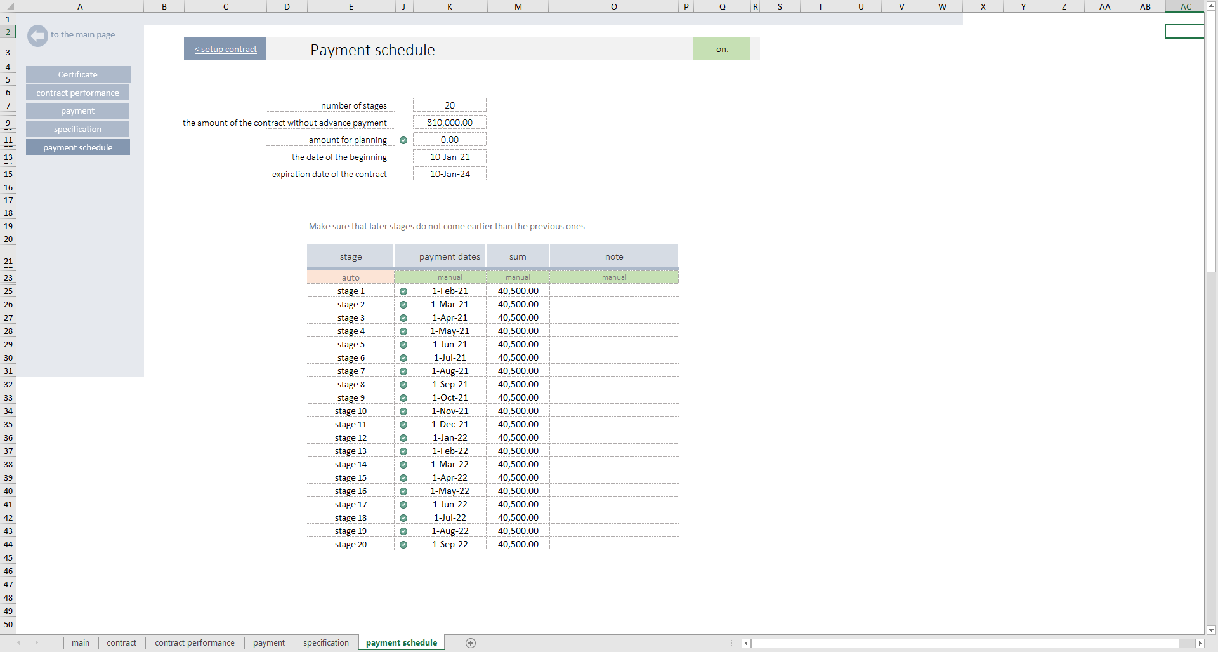Click the green check icon for stage 13
This screenshot has width=1218, height=652.
coord(403,451)
